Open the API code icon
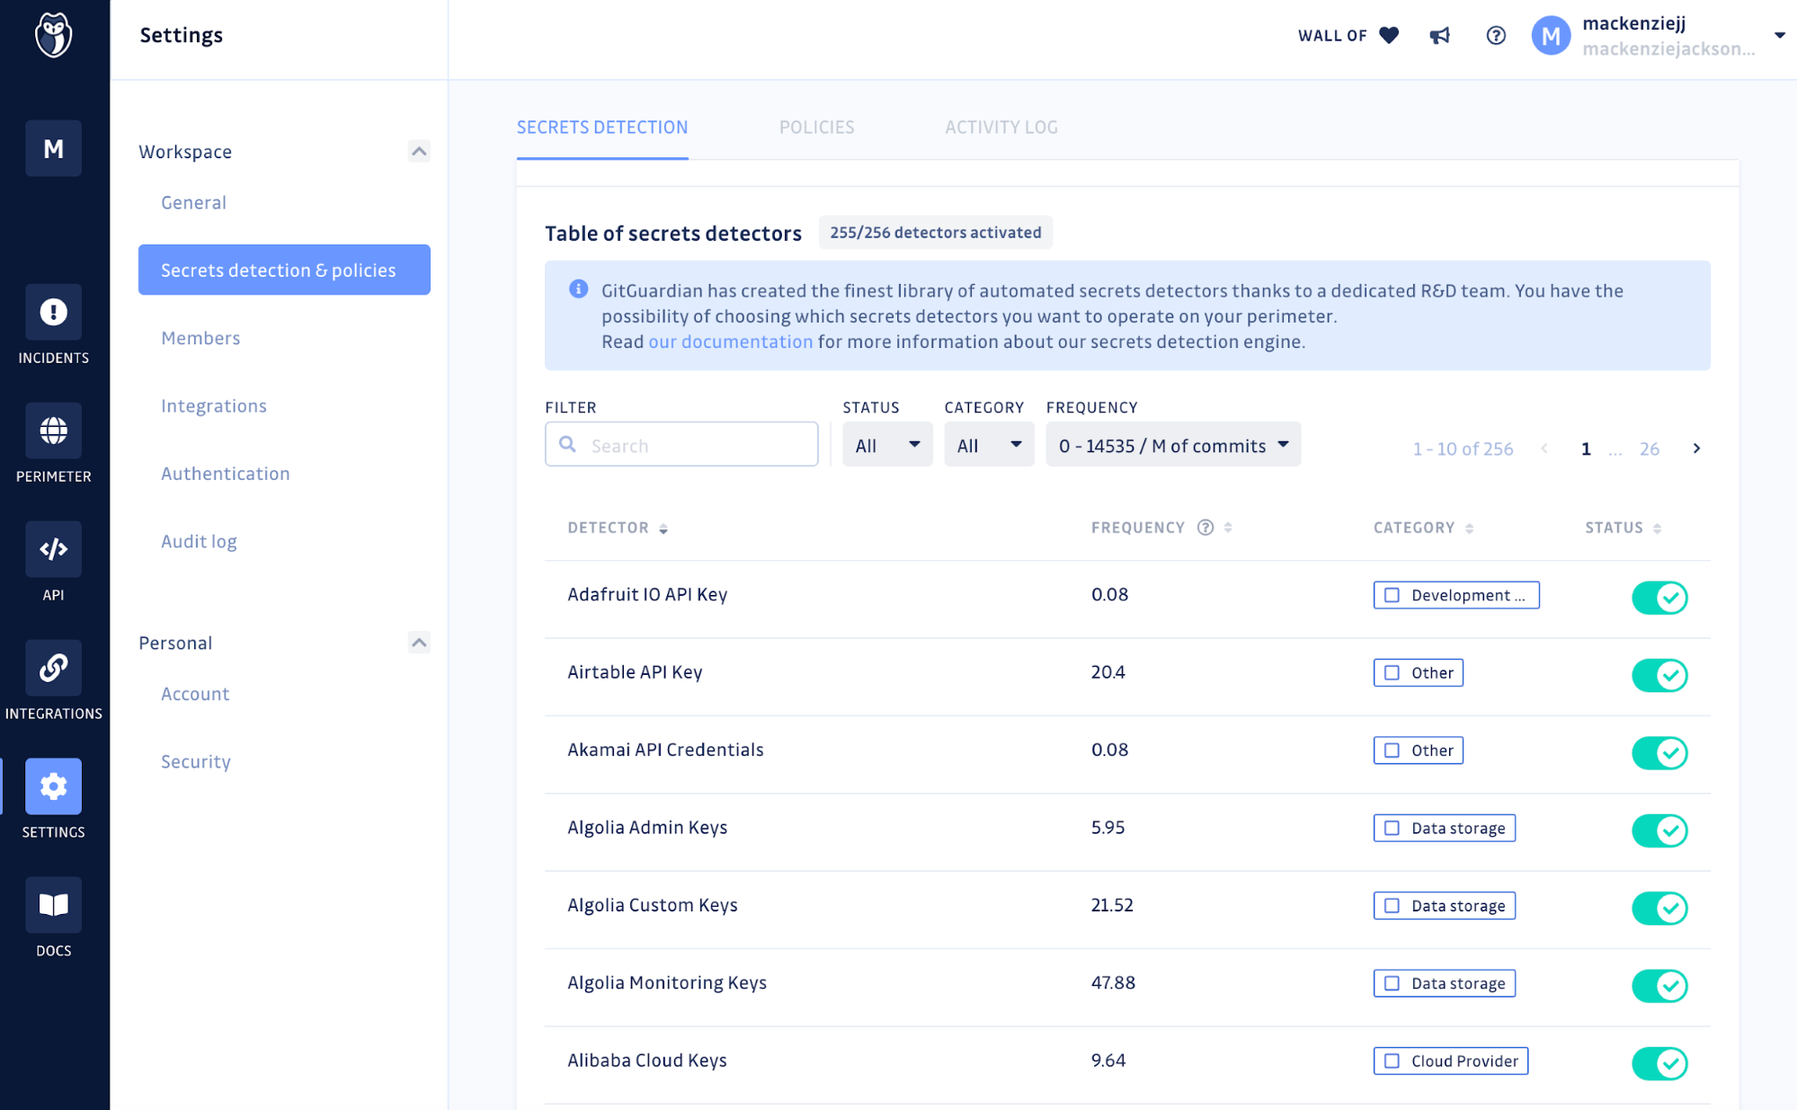1797x1110 pixels. (x=53, y=549)
